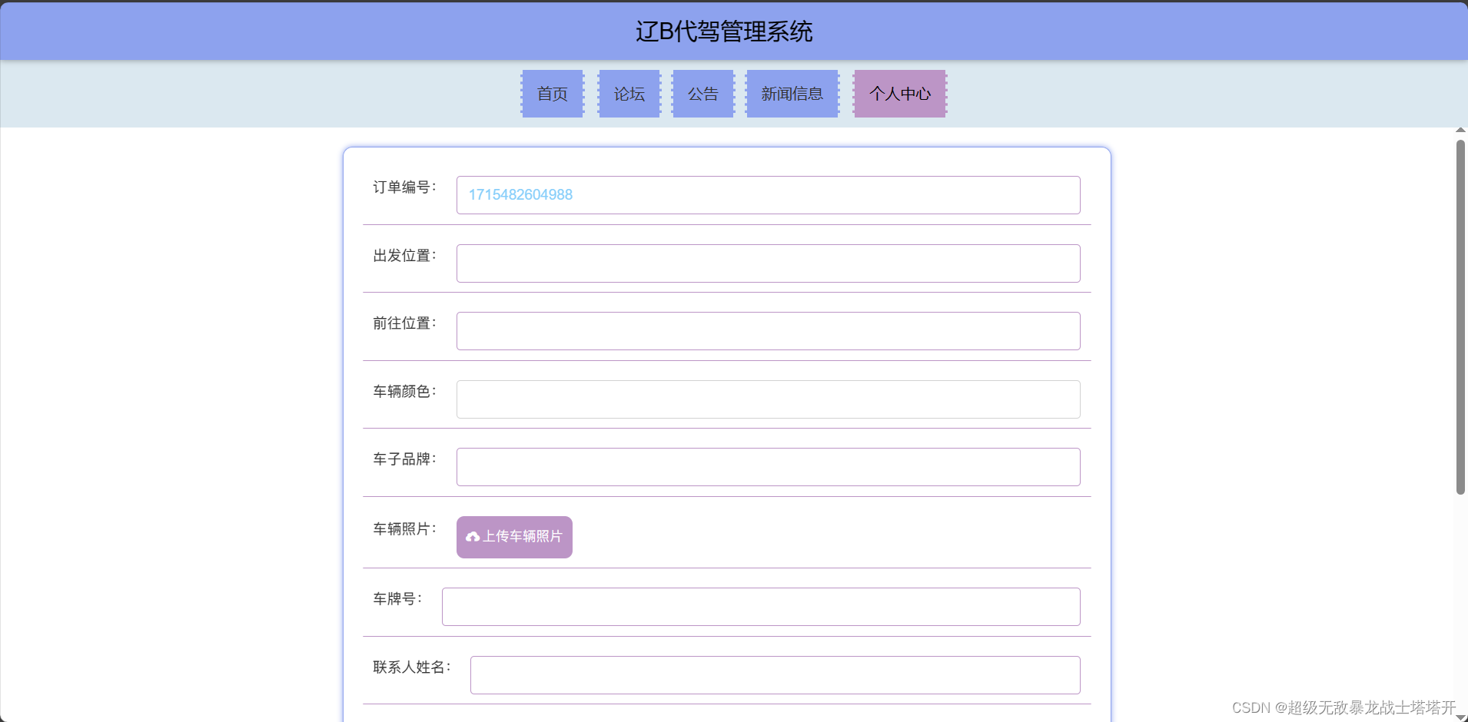Click the 车辆颜色 label

[404, 392]
